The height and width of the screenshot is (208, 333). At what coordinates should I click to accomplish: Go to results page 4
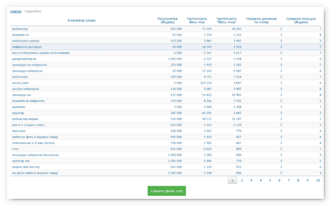point(261,180)
